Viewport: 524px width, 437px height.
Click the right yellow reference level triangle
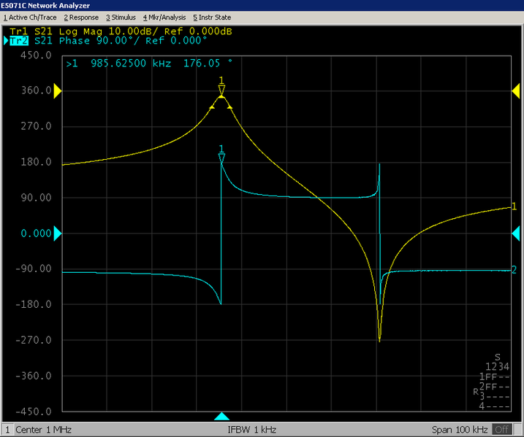point(516,90)
